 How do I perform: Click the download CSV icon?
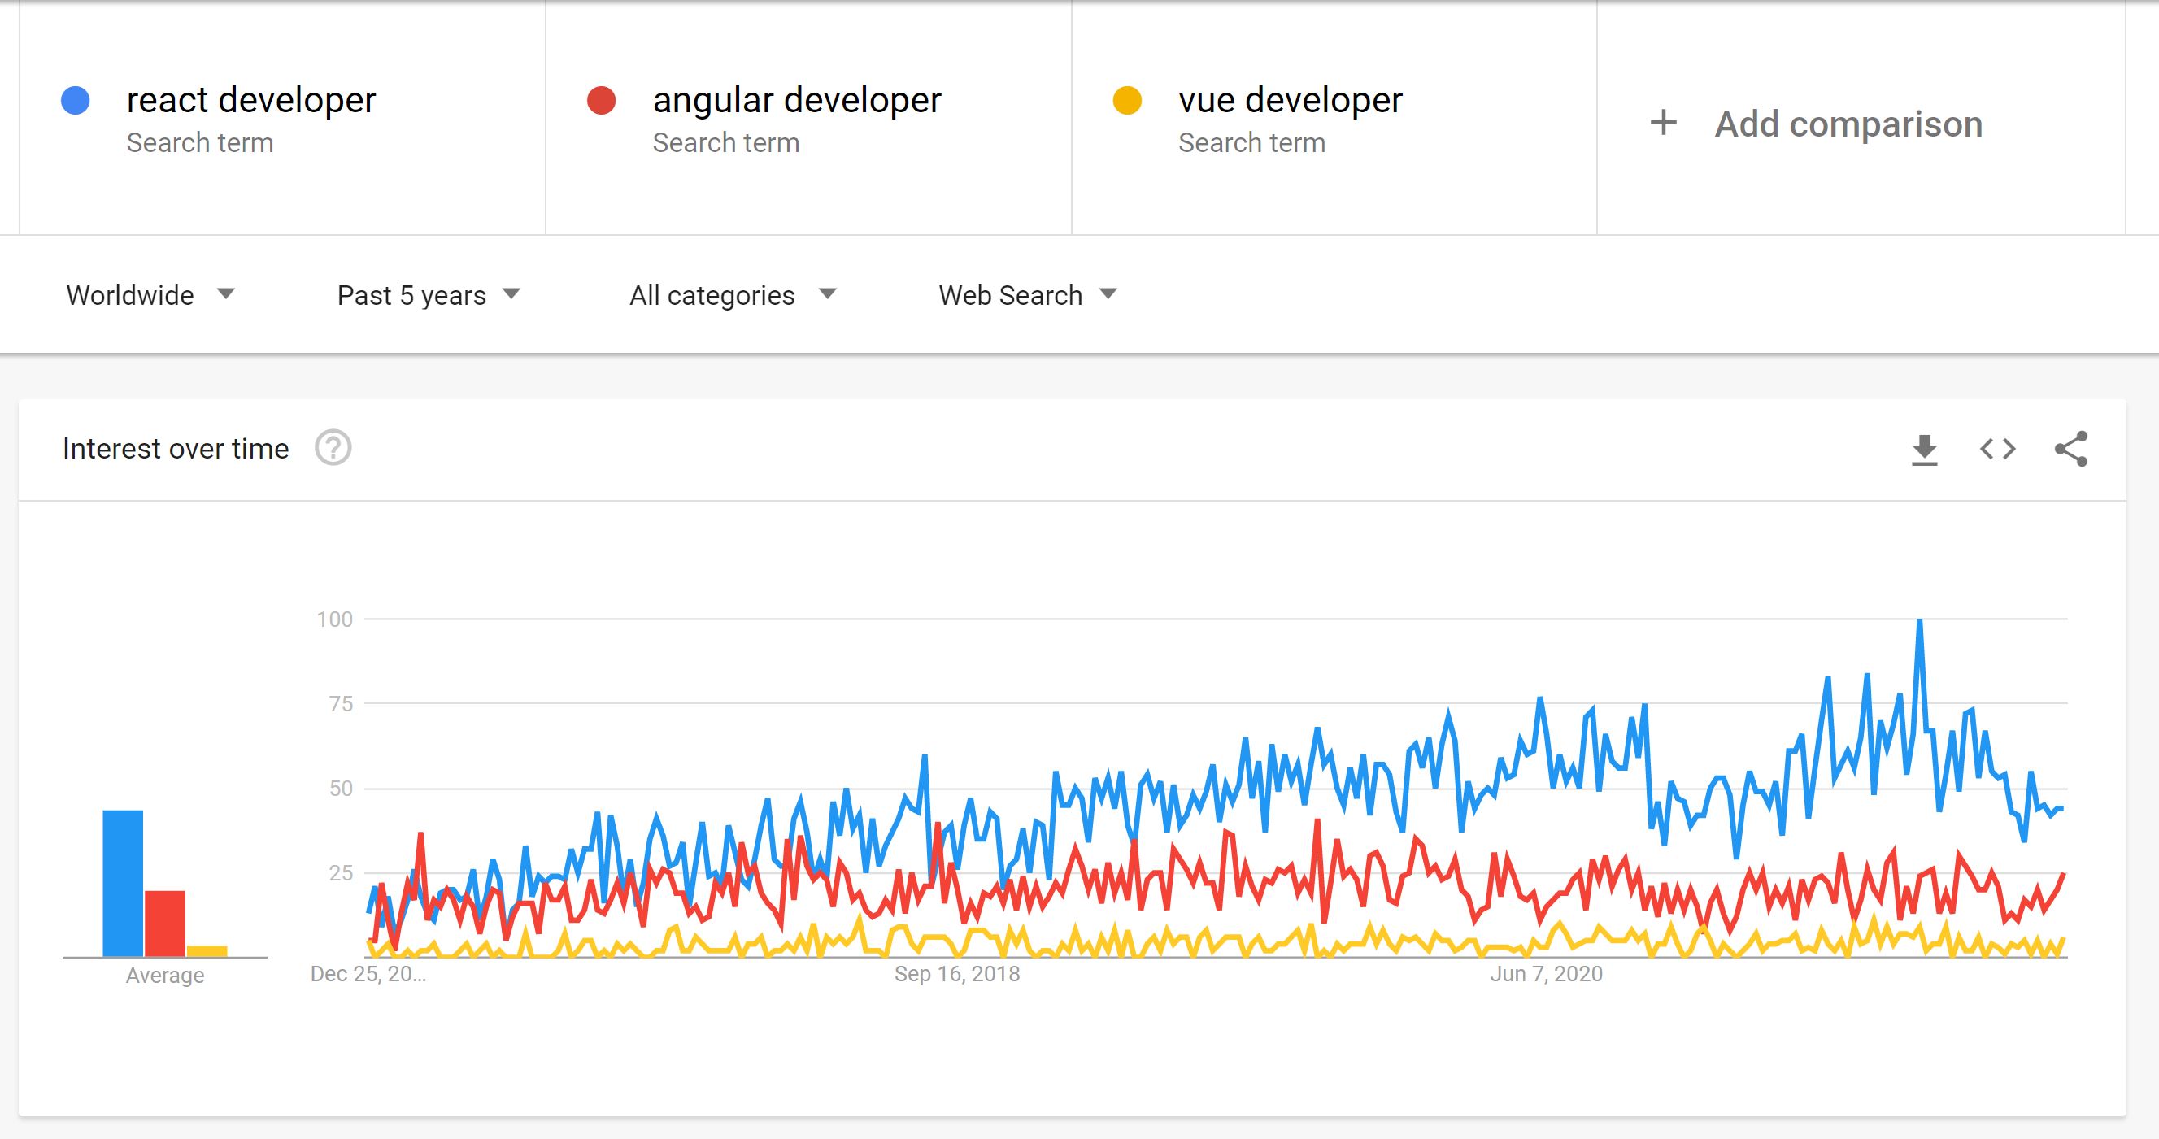pos(1924,450)
